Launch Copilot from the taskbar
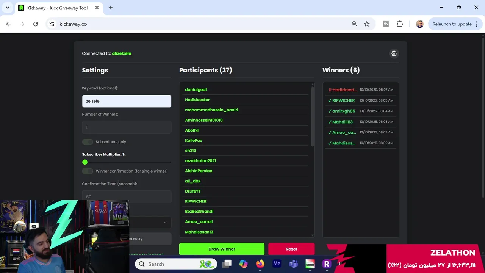485x273 pixels. [243, 264]
